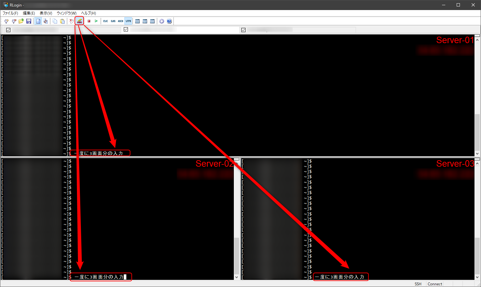
Task: Open the 表示(V) menu
Action: 46,13
